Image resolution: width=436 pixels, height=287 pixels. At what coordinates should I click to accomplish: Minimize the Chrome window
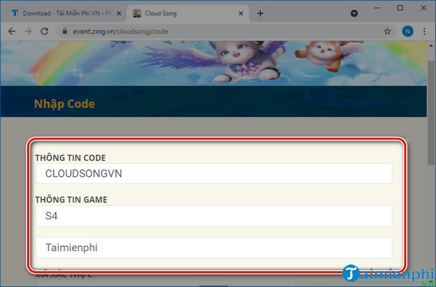[376, 8]
